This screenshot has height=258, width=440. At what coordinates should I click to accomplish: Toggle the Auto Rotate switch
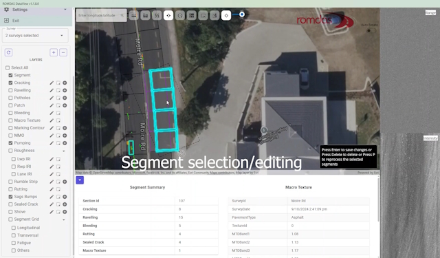[x=371, y=30]
